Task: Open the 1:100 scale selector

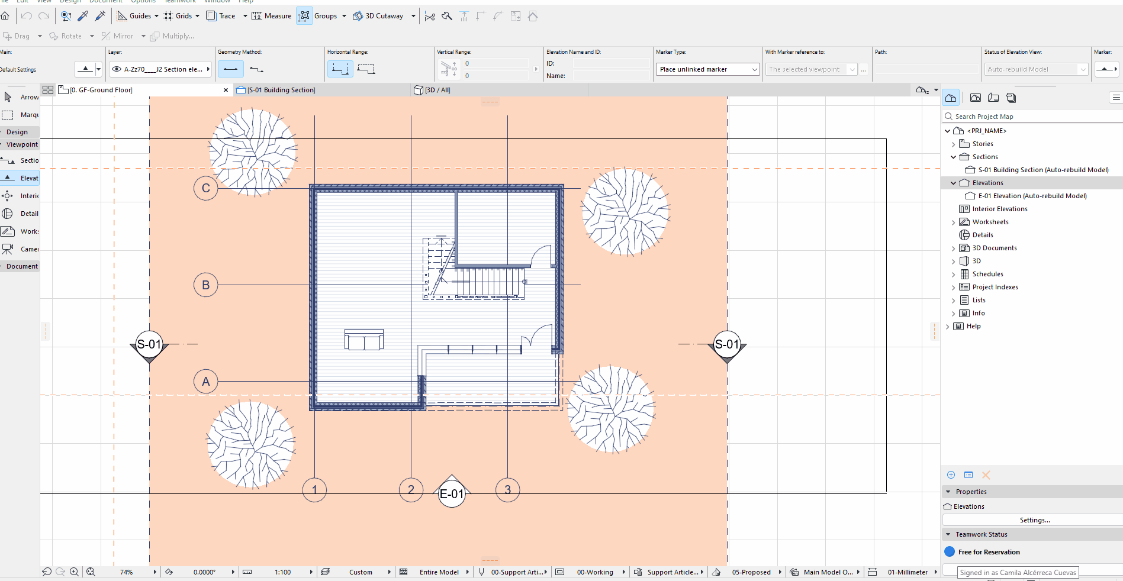Action: 283,572
